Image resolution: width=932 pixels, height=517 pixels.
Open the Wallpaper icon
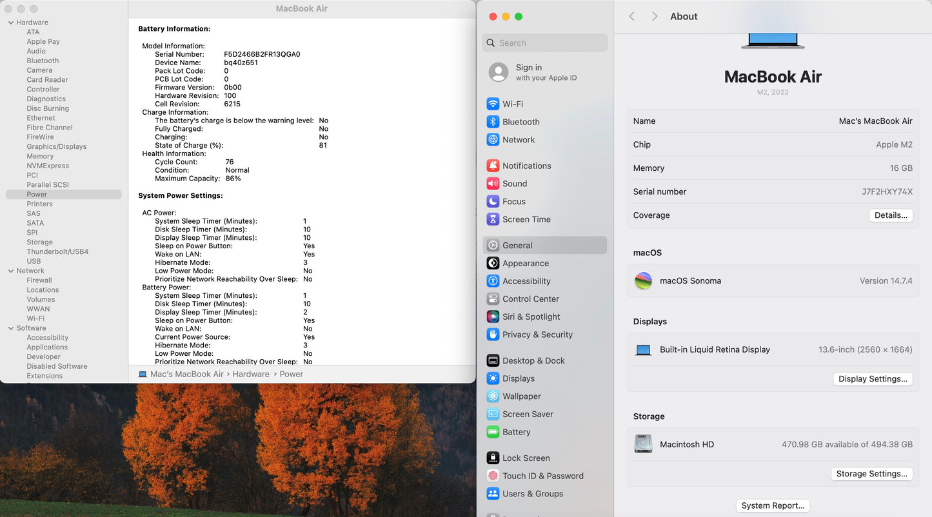coord(493,396)
